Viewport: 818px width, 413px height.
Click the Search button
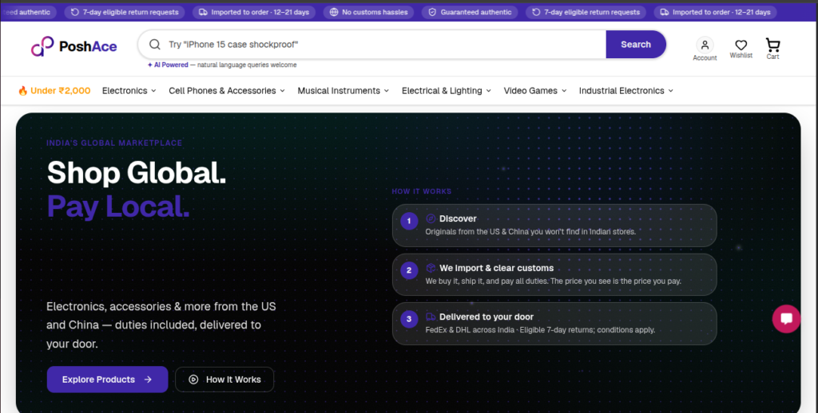635,45
